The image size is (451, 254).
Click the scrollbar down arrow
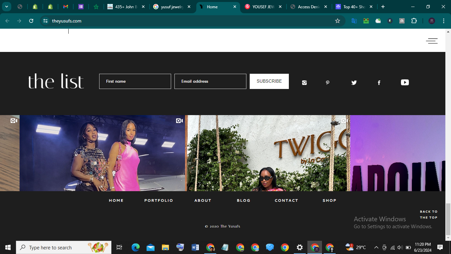448,237
